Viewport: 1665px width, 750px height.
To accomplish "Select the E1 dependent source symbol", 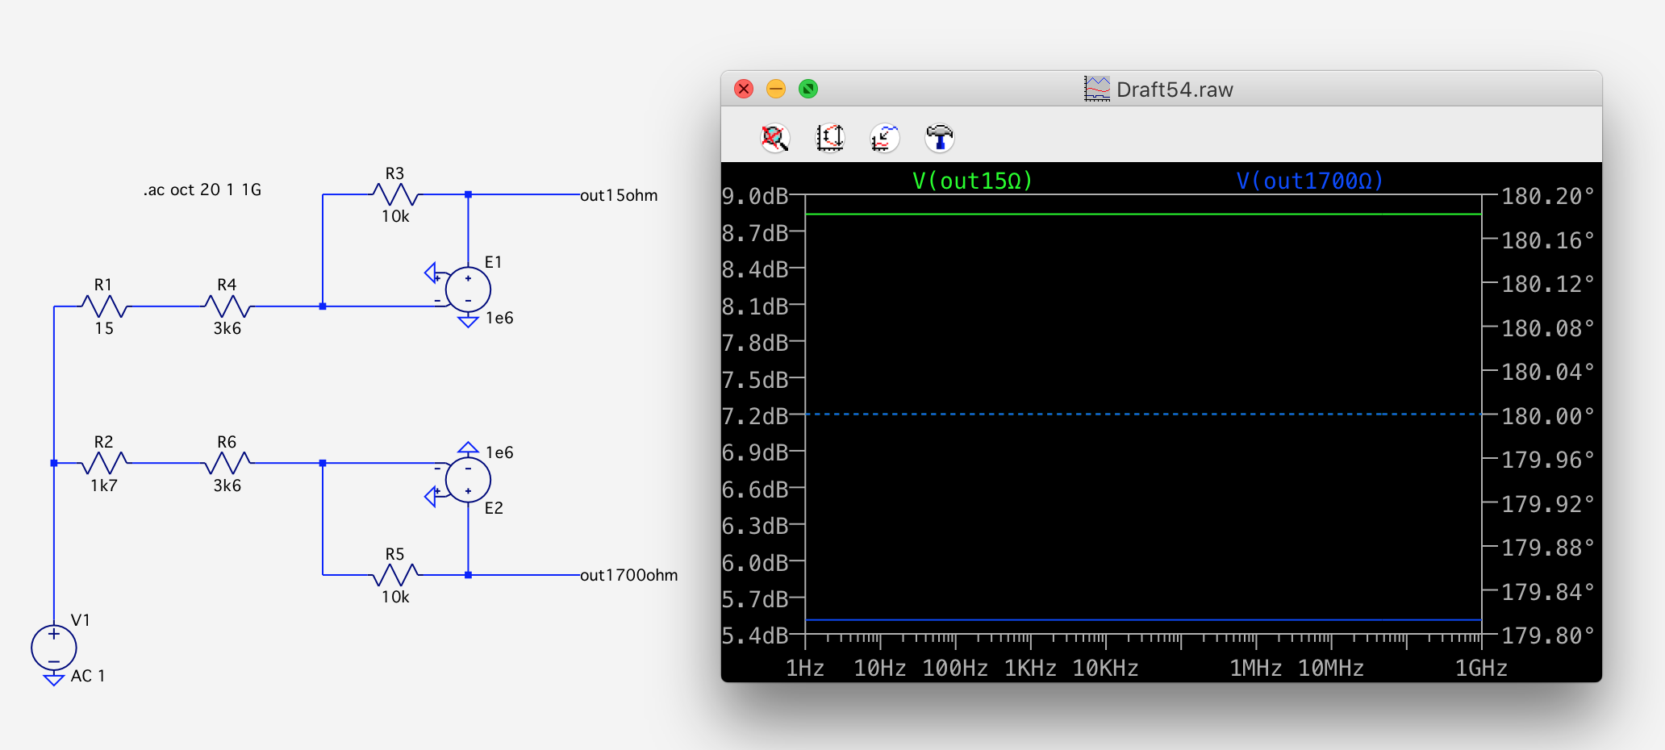I will click(468, 290).
